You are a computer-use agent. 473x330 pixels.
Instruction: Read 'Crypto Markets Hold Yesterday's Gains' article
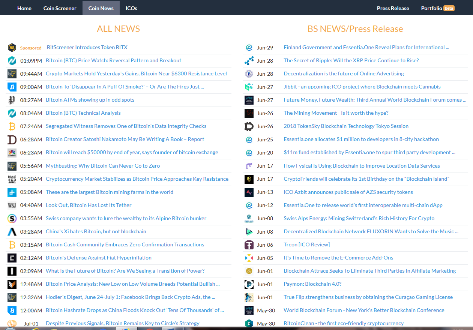(x=136, y=73)
